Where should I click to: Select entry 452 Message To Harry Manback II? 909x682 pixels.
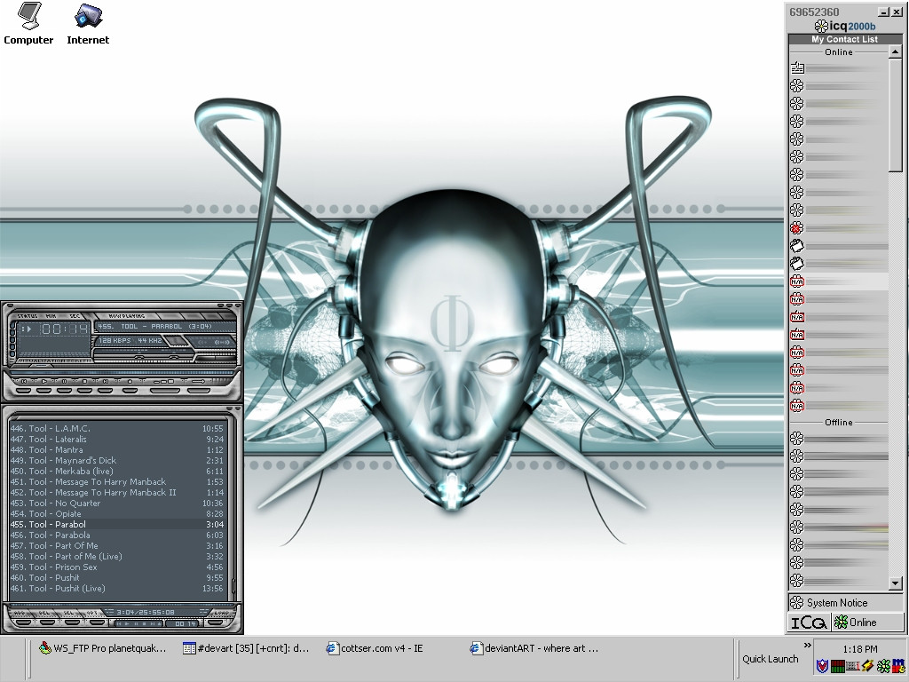(116, 492)
